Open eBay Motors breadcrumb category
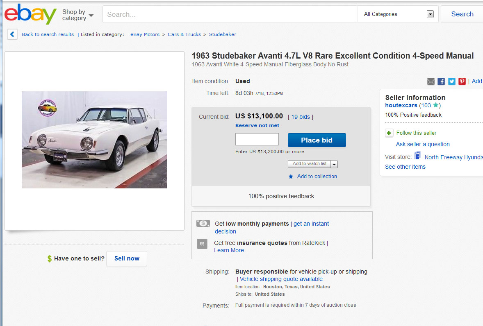The image size is (483, 326). point(145,34)
